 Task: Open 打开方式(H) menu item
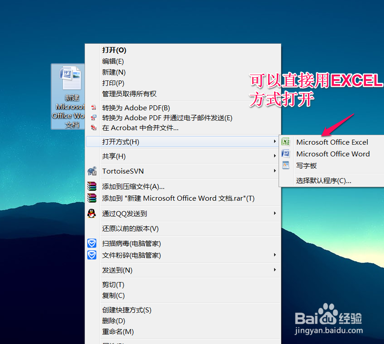pyautogui.click(x=183, y=142)
